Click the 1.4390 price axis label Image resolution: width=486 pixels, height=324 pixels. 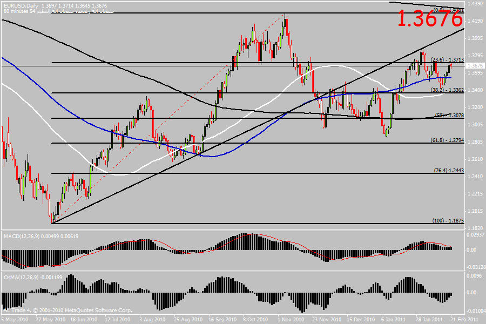click(x=476, y=3)
